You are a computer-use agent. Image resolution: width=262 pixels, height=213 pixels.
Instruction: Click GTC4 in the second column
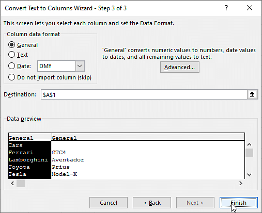click(59, 153)
